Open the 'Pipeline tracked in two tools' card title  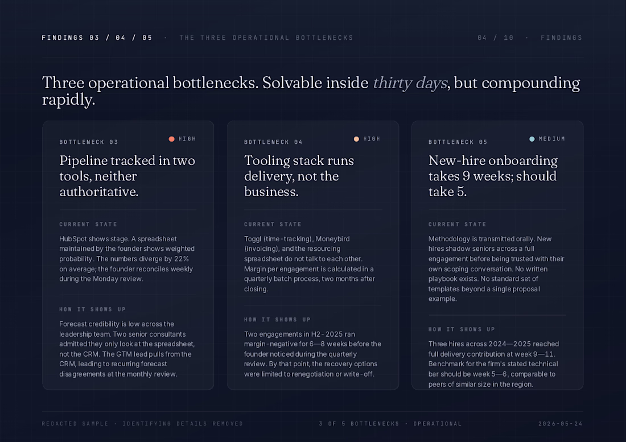pos(127,176)
